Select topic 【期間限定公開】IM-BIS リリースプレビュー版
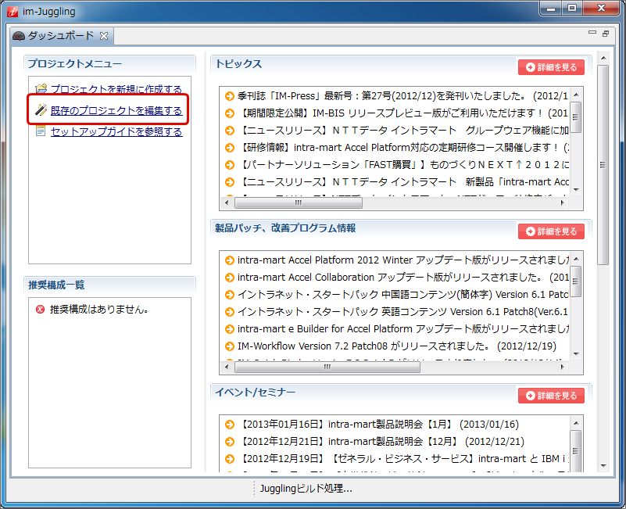626x509 pixels. pos(402,113)
